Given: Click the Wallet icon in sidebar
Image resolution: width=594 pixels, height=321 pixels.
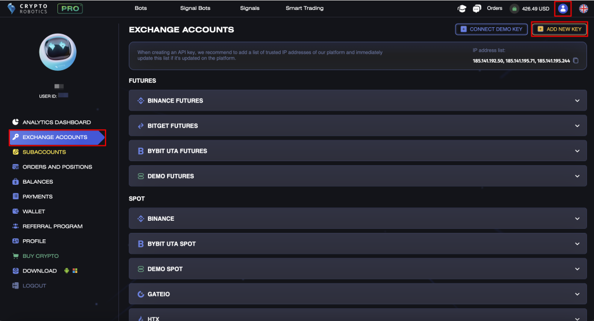Looking at the screenshot, I should click(x=16, y=211).
